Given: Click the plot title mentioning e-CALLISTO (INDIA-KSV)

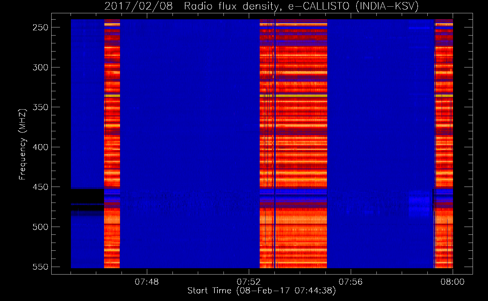Looking at the screenshot, I should [x=261, y=6].
